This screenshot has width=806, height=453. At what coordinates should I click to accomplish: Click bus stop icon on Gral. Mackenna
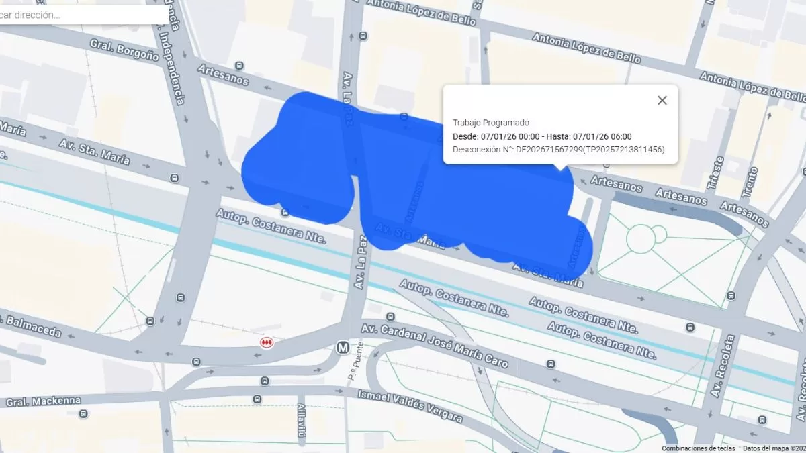[83, 413]
